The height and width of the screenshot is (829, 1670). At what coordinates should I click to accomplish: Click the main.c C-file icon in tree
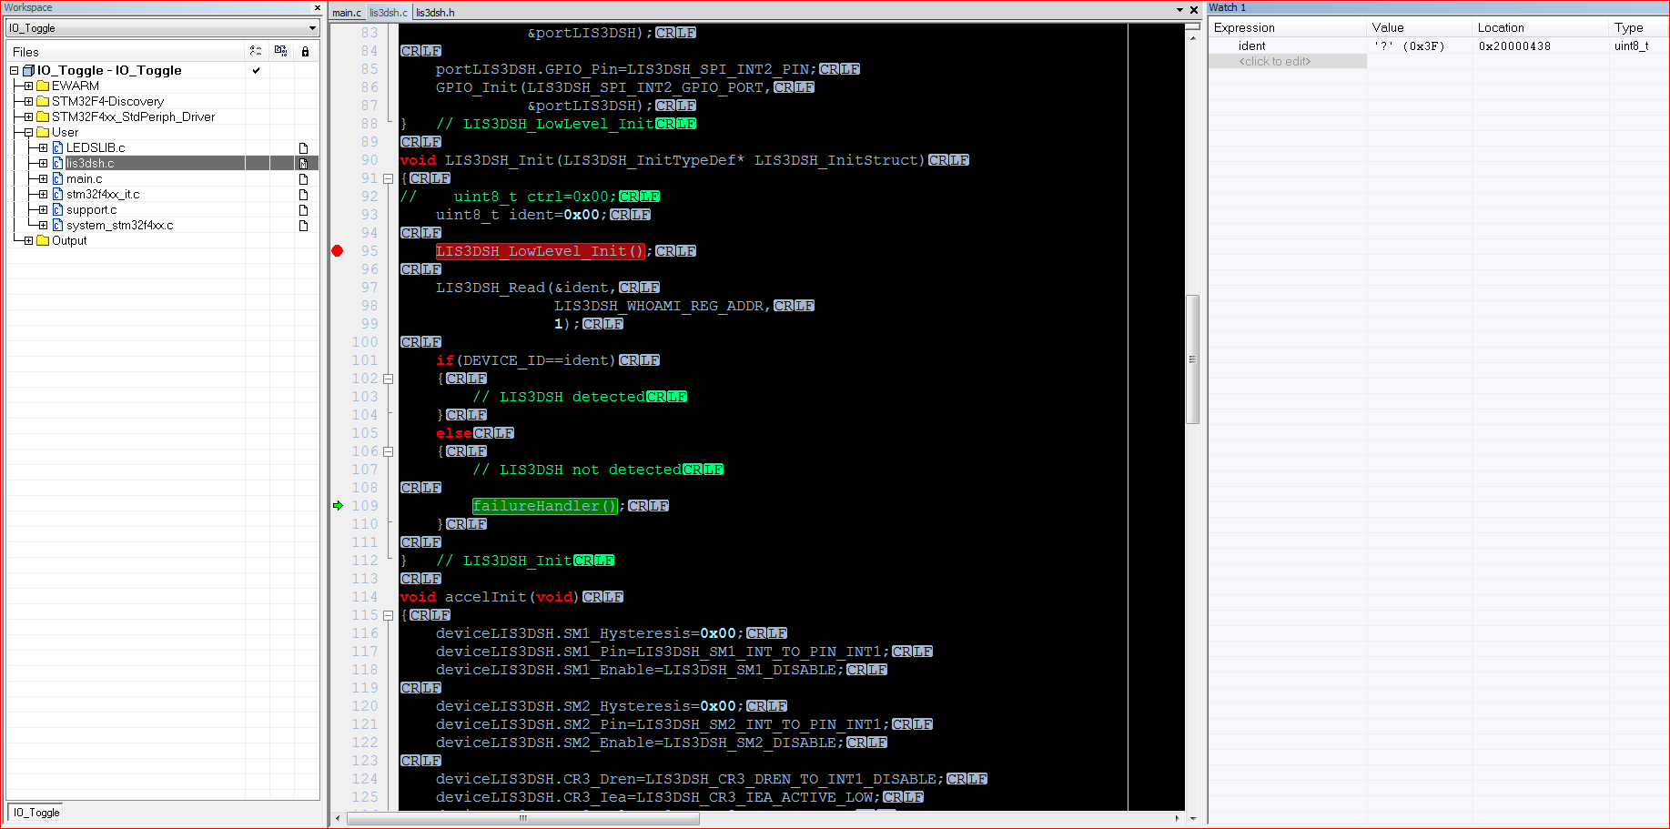coord(57,178)
